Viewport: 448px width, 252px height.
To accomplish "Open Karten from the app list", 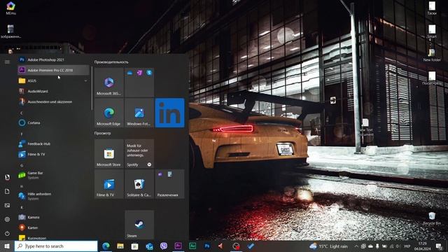I will click(53, 227).
